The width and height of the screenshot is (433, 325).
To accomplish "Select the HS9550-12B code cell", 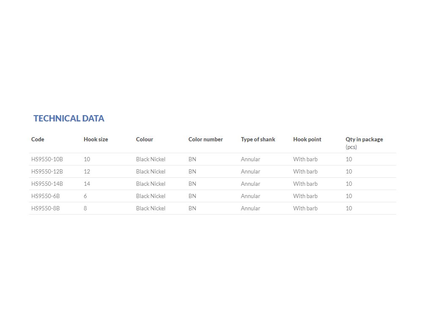I will 47,171.
